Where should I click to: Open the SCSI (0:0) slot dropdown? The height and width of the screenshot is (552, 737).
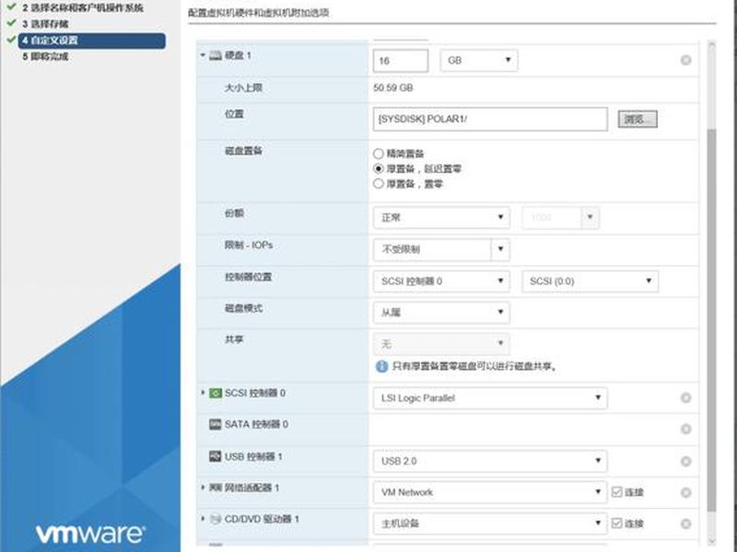click(x=590, y=282)
